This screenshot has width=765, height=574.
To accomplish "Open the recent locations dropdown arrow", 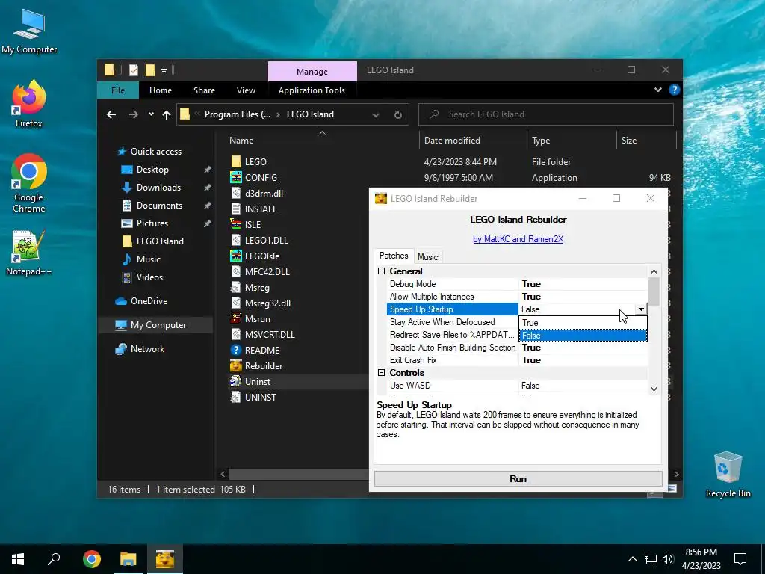I will [x=151, y=114].
